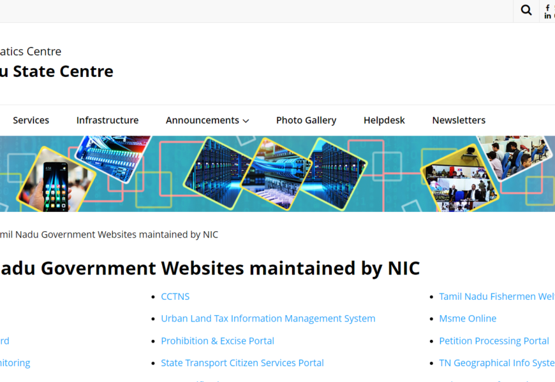
Task: Open the search magnifier icon
Action: coord(526,10)
